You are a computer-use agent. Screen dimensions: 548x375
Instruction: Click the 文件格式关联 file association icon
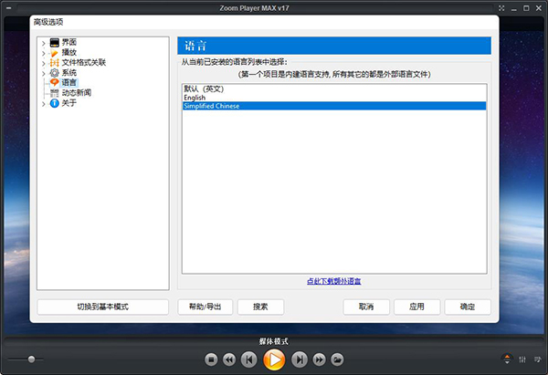(x=55, y=63)
